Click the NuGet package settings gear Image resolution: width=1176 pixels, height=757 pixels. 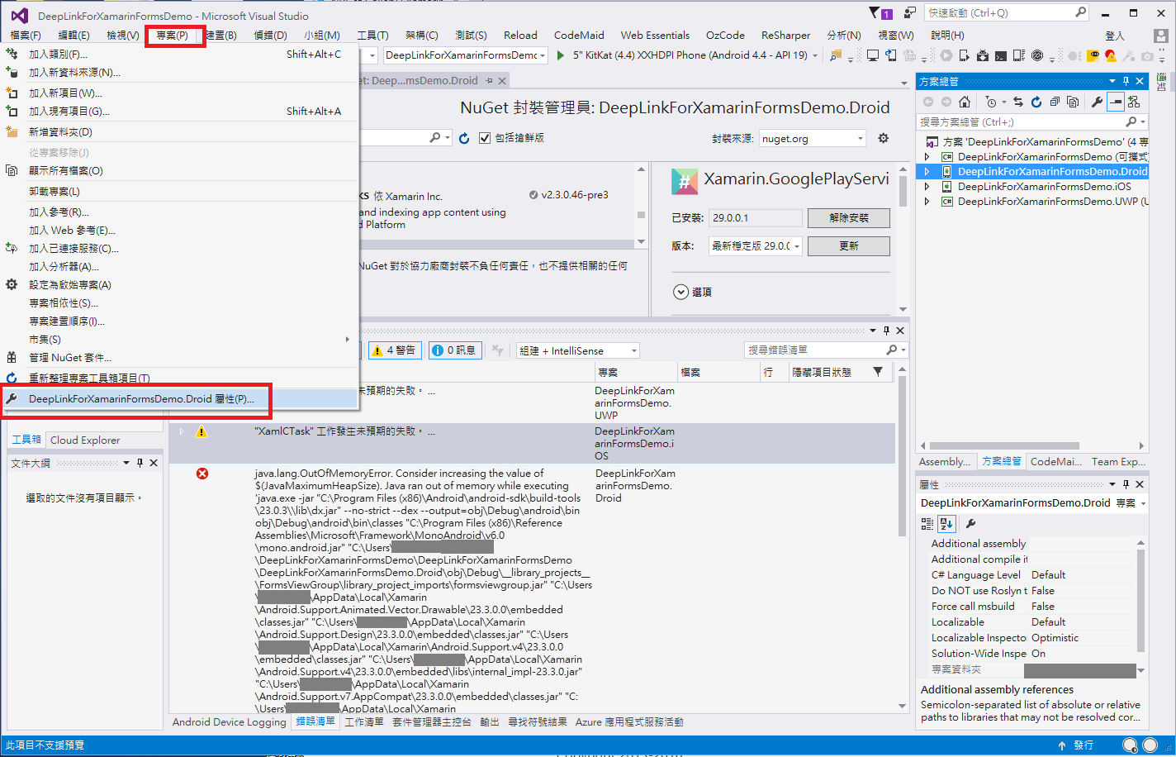coord(883,138)
